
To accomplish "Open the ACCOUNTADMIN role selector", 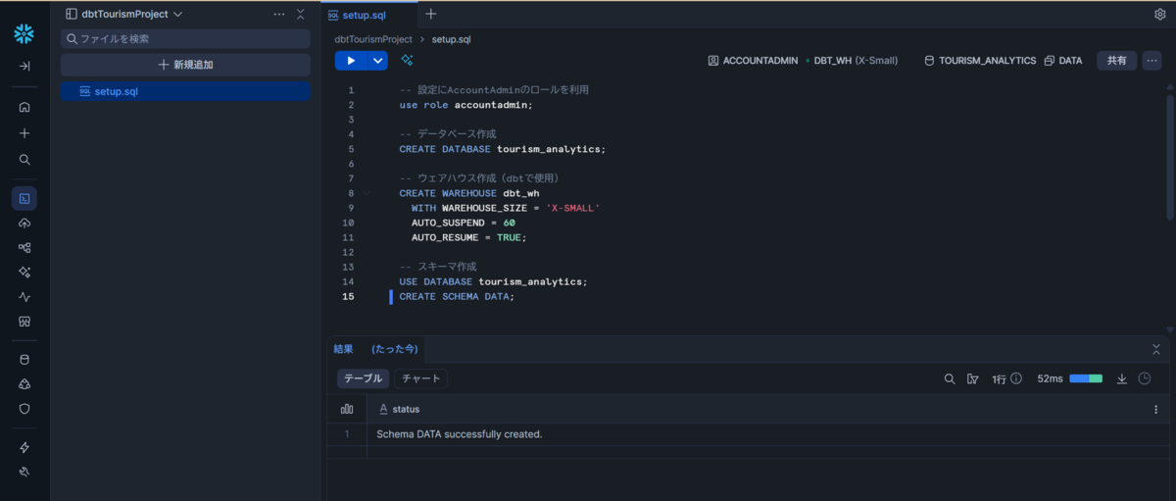I will point(753,61).
